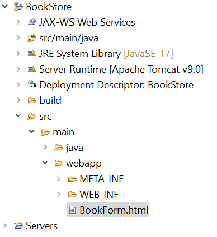Expand JRE System Library node

tap(18, 54)
